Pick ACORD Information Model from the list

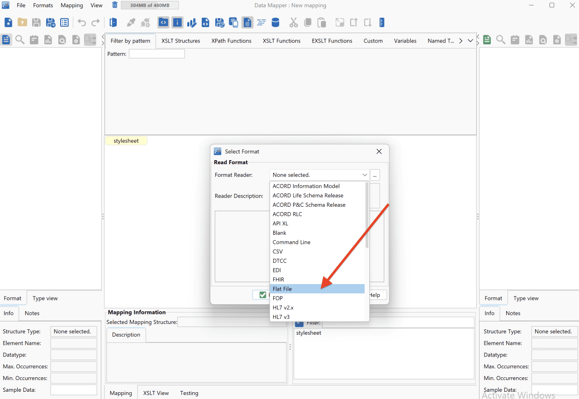click(317, 186)
